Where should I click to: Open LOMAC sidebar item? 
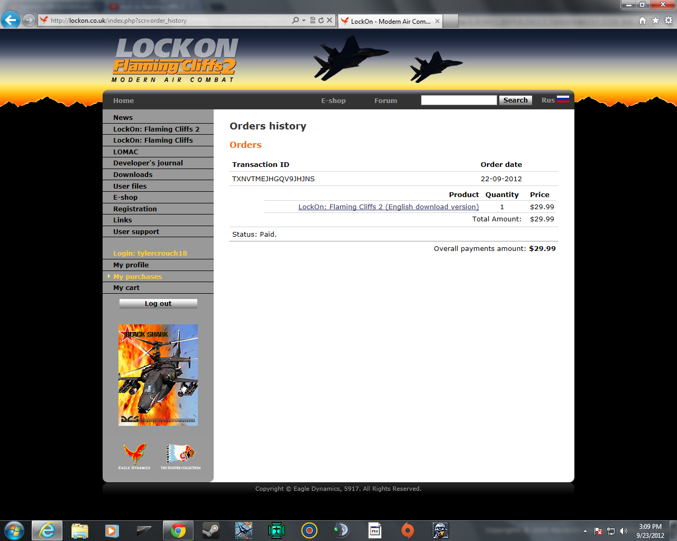(x=125, y=152)
